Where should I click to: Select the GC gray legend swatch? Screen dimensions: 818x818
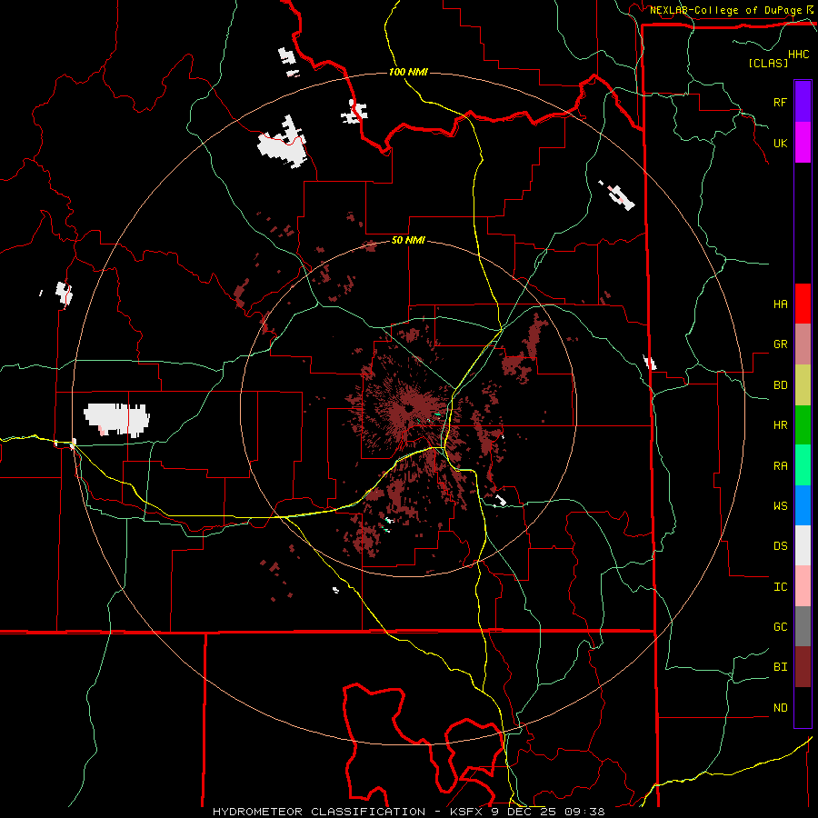(x=803, y=626)
